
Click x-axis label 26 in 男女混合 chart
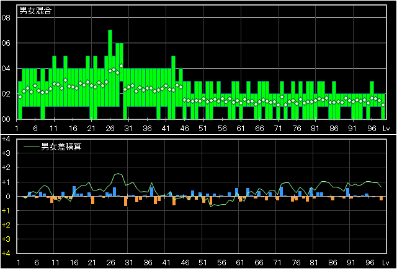110,129
